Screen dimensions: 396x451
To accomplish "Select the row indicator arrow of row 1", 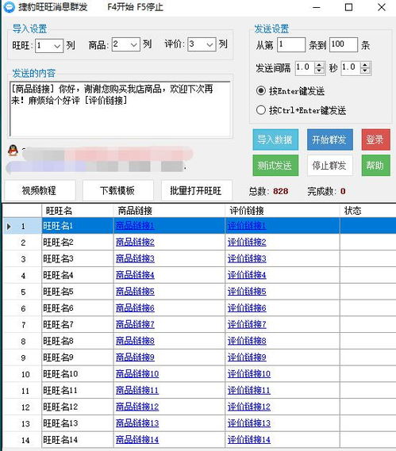I will pos(9,226).
